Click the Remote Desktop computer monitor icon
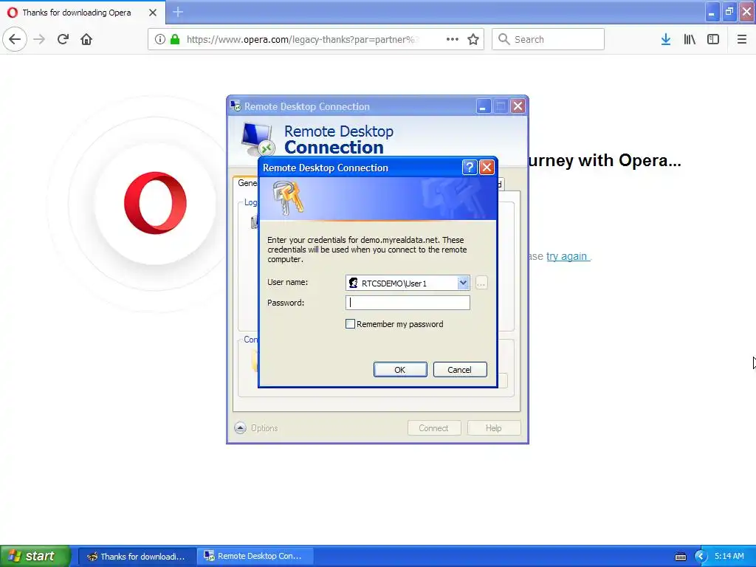This screenshot has width=756, height=567. click(258, 140)
